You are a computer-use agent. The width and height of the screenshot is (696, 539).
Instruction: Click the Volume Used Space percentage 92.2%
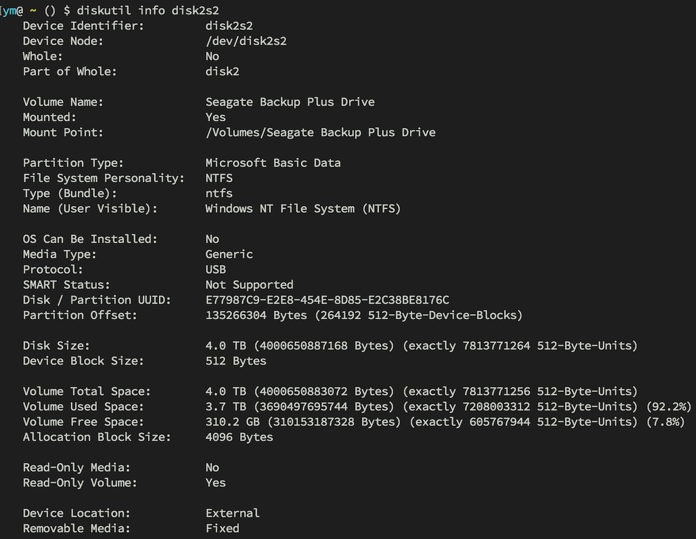click(669, 407)
